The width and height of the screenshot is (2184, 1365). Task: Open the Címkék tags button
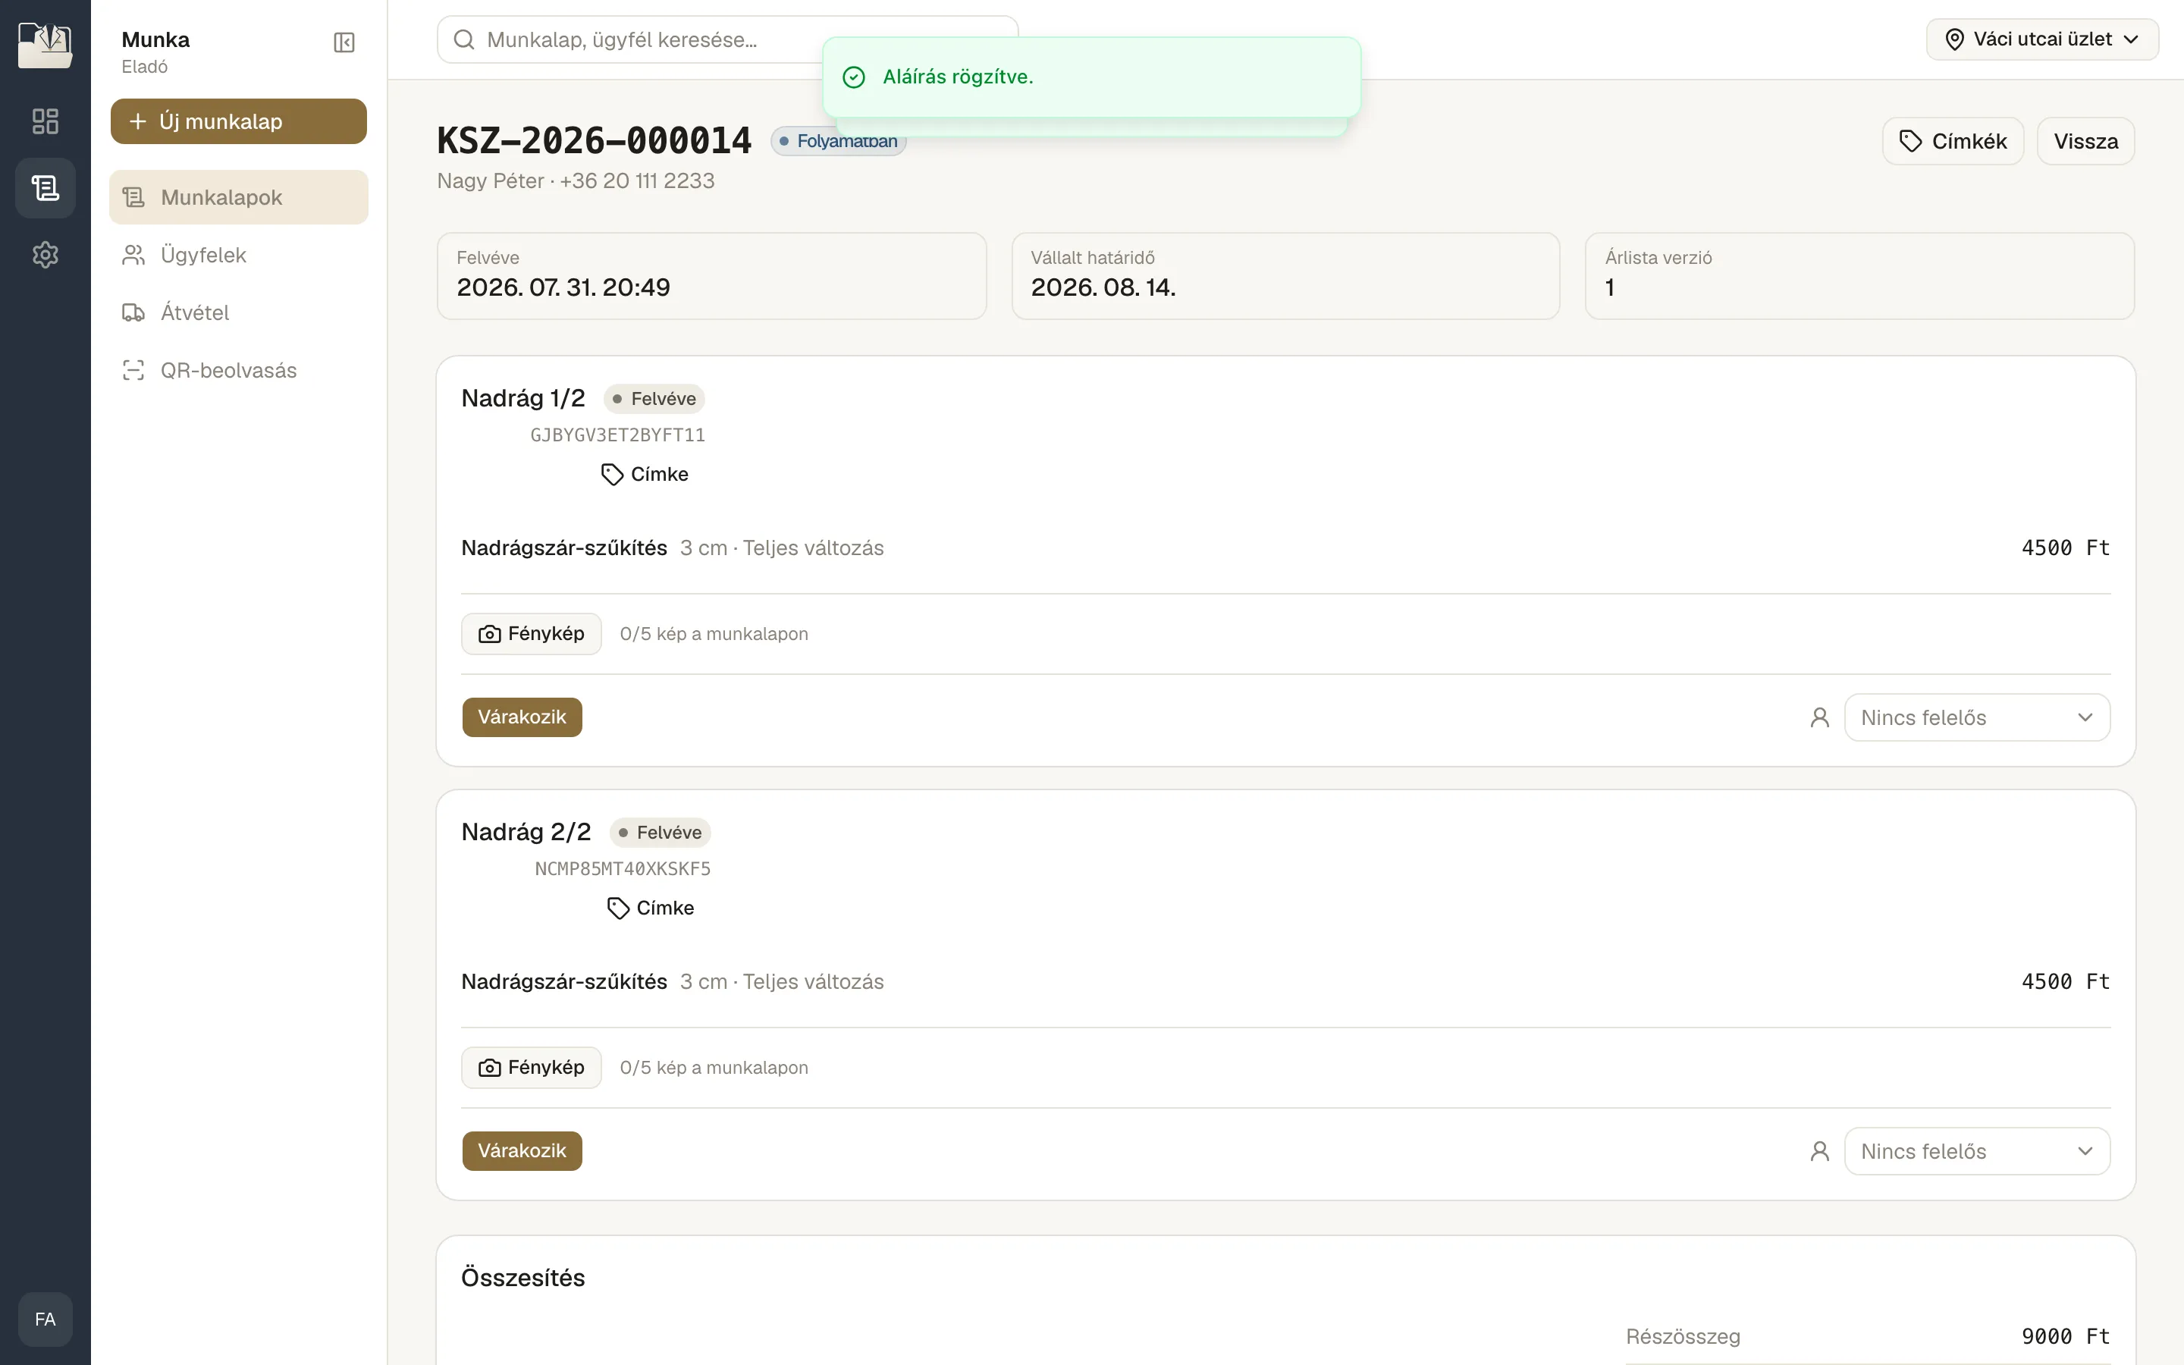[1953, 141]
